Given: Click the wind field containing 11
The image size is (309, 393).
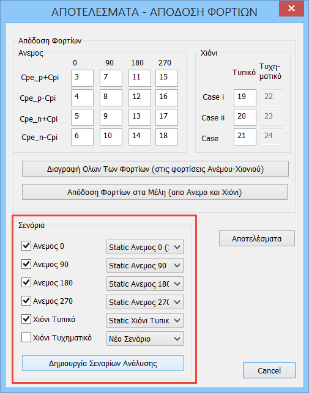Looking at the screenshot, I should [140, 78].
